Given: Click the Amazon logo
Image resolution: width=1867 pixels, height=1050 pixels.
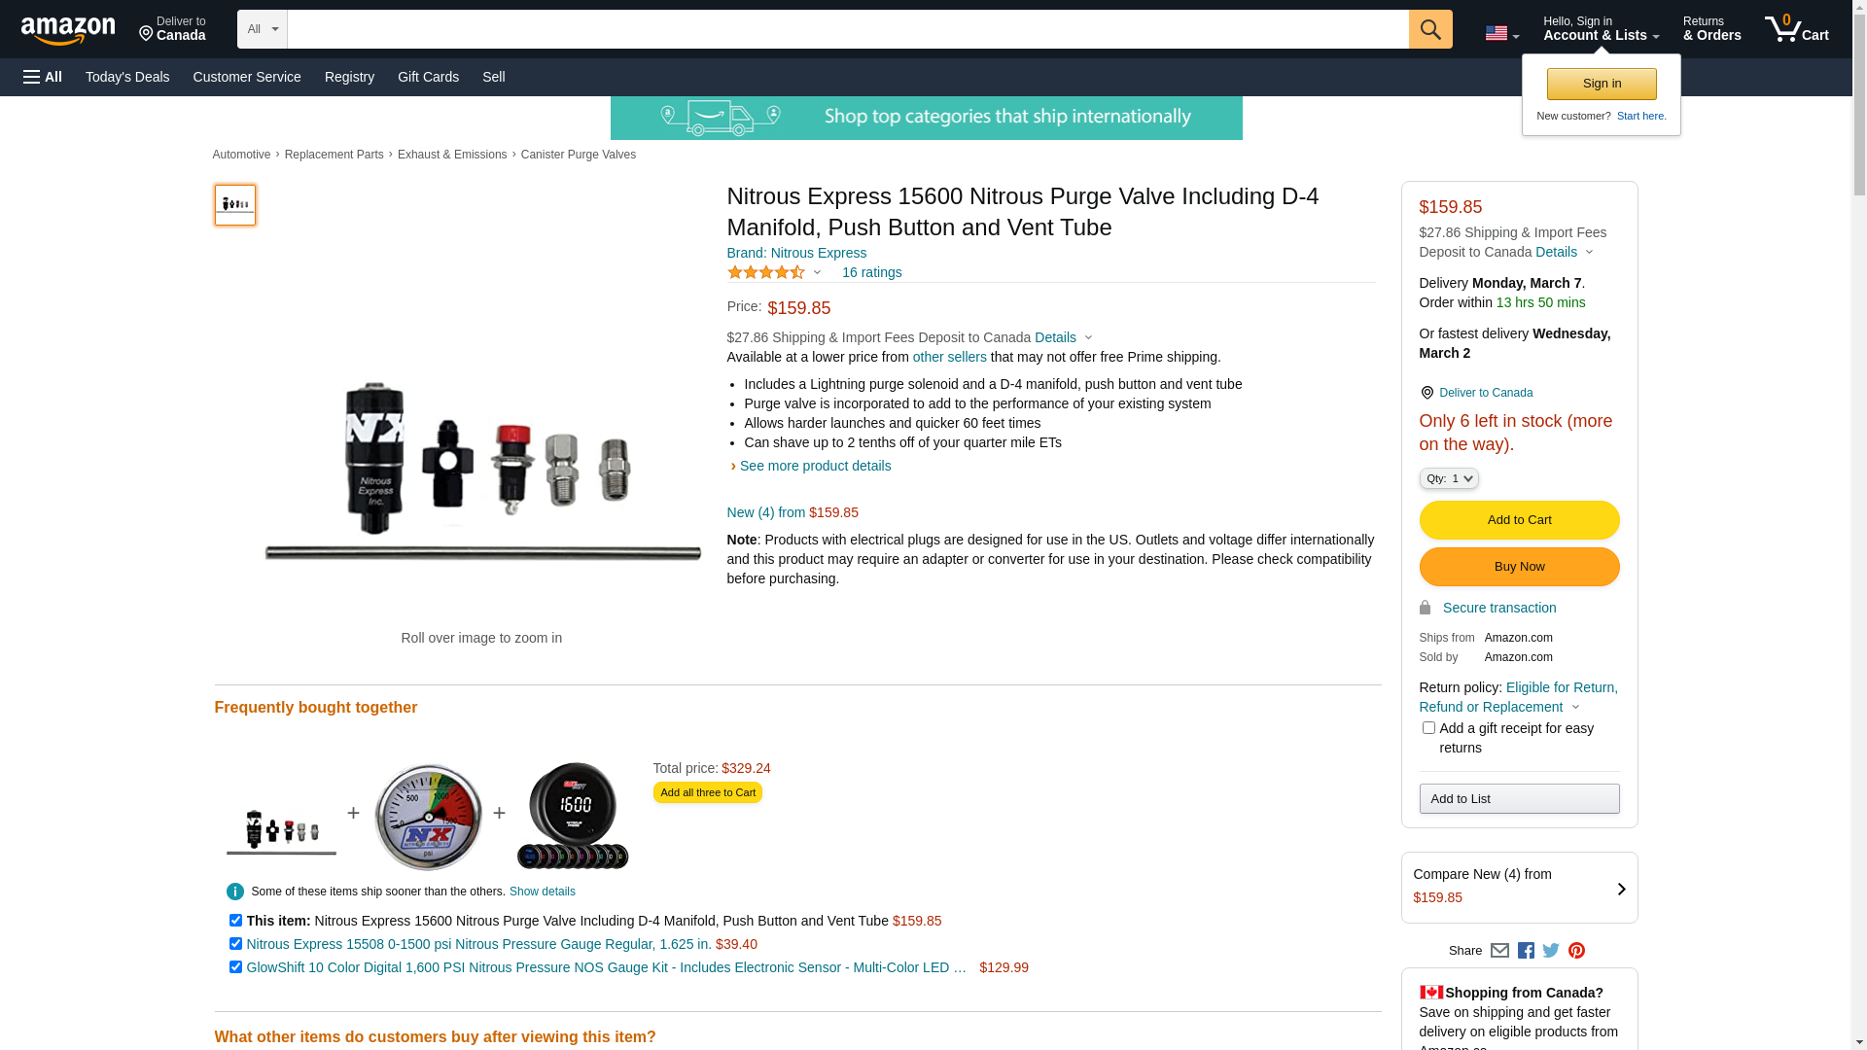Looking at the screenshot, I should pyautogui.click(x=68, y=30).
